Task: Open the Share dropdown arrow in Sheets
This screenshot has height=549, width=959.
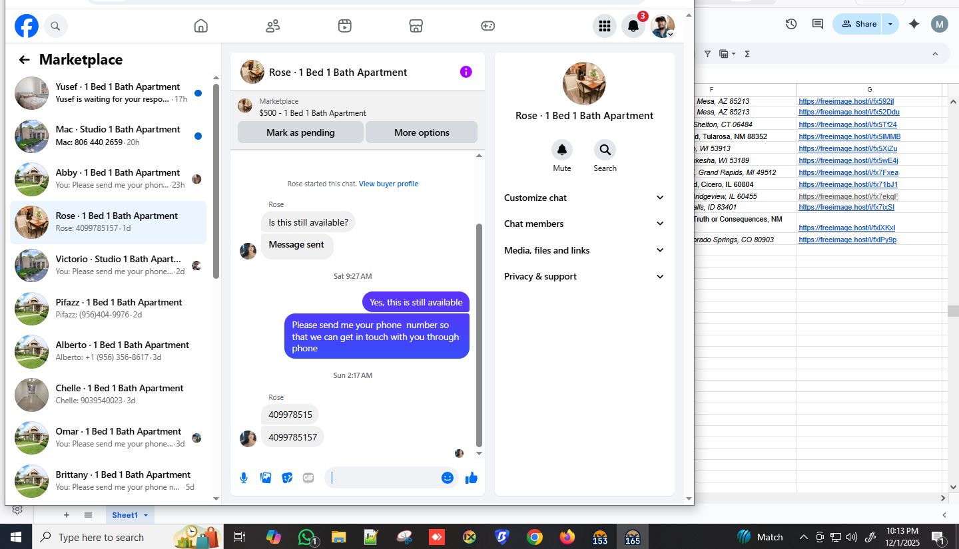Action: coord(890,24)
